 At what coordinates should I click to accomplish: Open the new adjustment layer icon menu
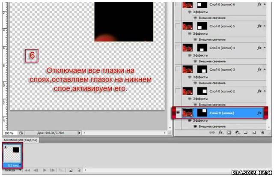pyautogui.click(x=237, y=132)
